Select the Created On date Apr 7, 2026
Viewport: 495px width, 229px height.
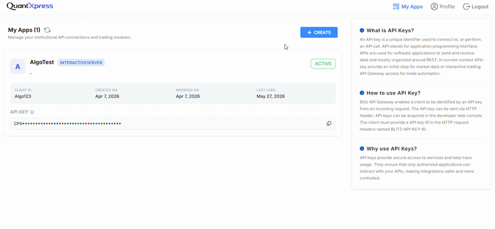pos(107,96)
